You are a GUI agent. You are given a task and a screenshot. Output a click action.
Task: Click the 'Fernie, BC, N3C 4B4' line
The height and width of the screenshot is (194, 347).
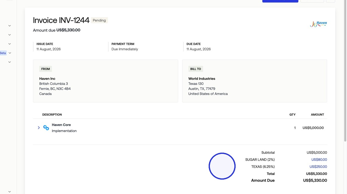tap(55, 89)
